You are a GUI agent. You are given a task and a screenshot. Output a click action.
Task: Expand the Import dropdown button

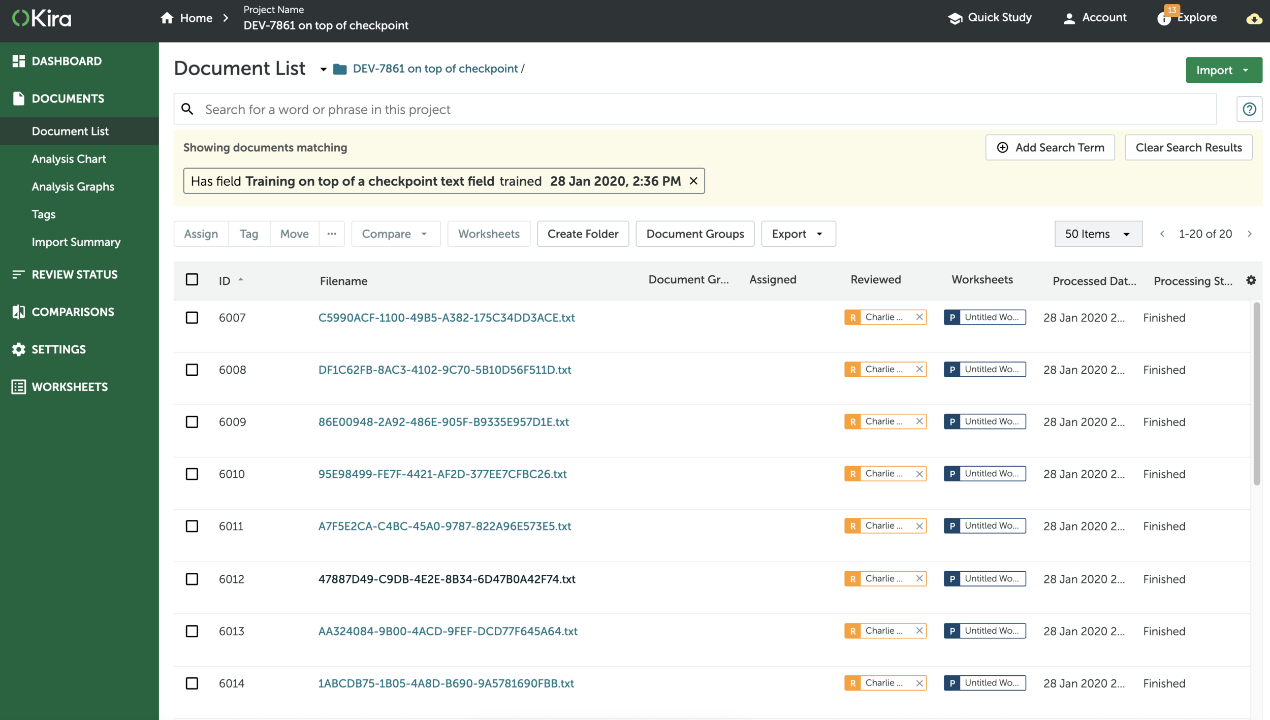(1246, 70)
